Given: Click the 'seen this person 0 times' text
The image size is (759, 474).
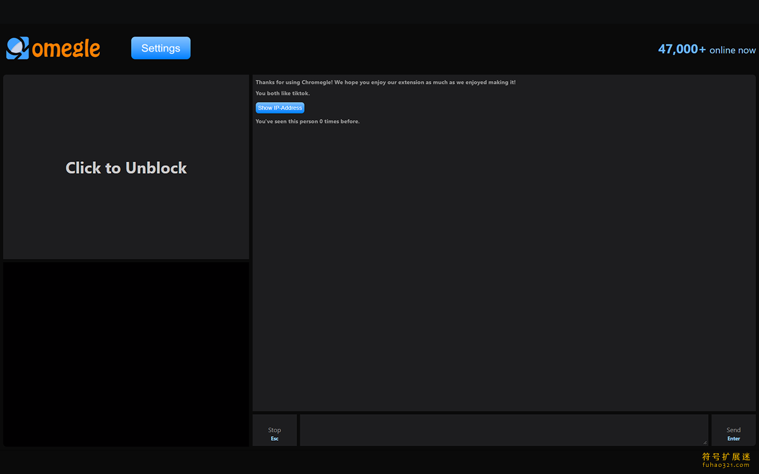Looking at the screenshot, I should pyautogui.click(x=308, y=121).
